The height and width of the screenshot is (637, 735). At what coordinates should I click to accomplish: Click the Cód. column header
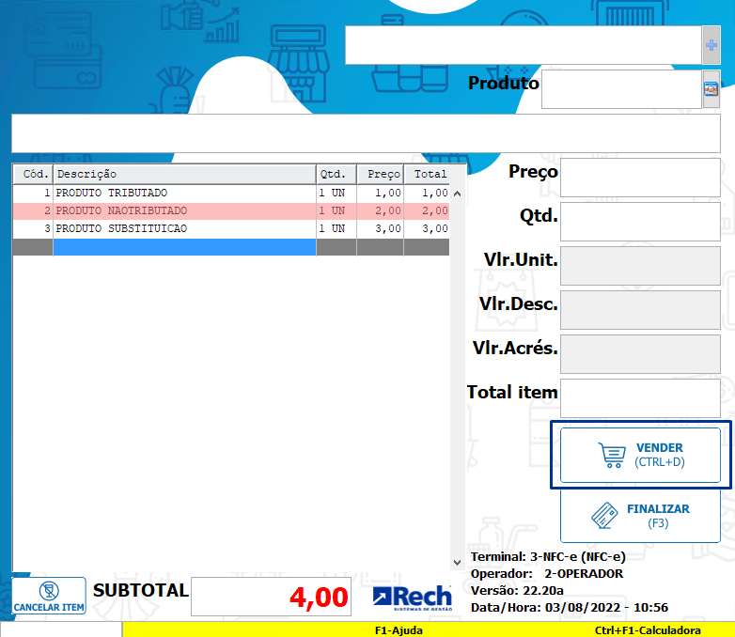[33, 175]
